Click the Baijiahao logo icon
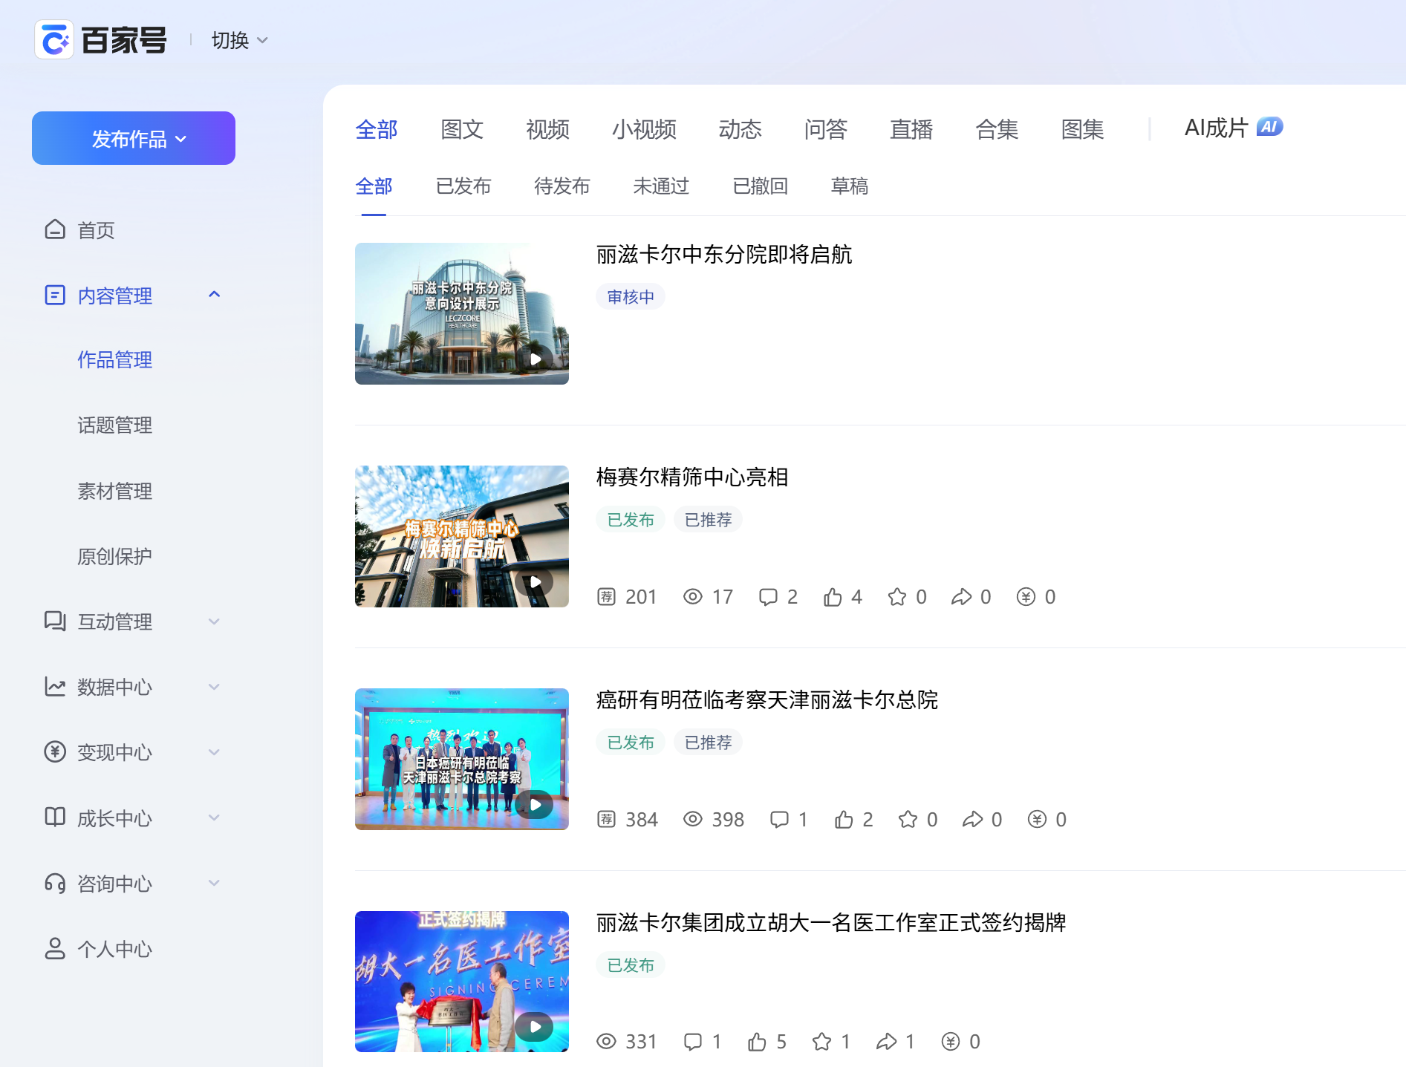The image size is (1406, 1067). tap(54, 40)
